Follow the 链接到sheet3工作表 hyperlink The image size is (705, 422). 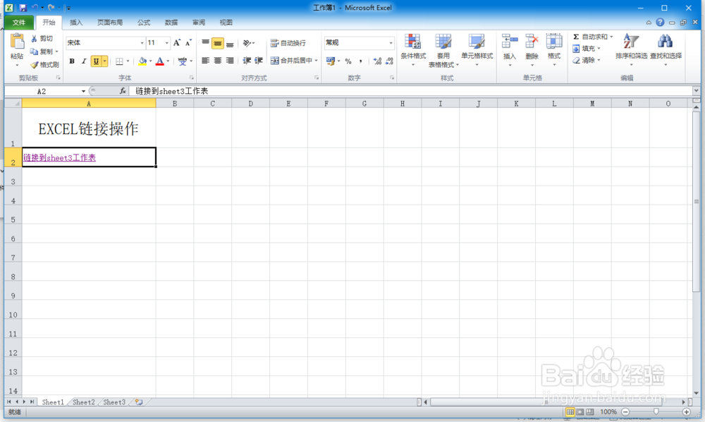point(60,158)
